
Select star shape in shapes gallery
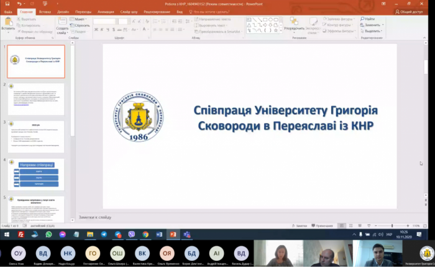(x=276, y=30)
